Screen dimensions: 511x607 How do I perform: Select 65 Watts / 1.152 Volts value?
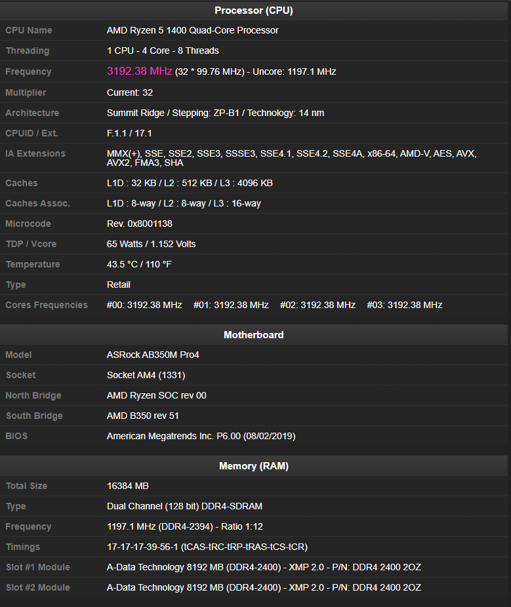tap(151, 245)
